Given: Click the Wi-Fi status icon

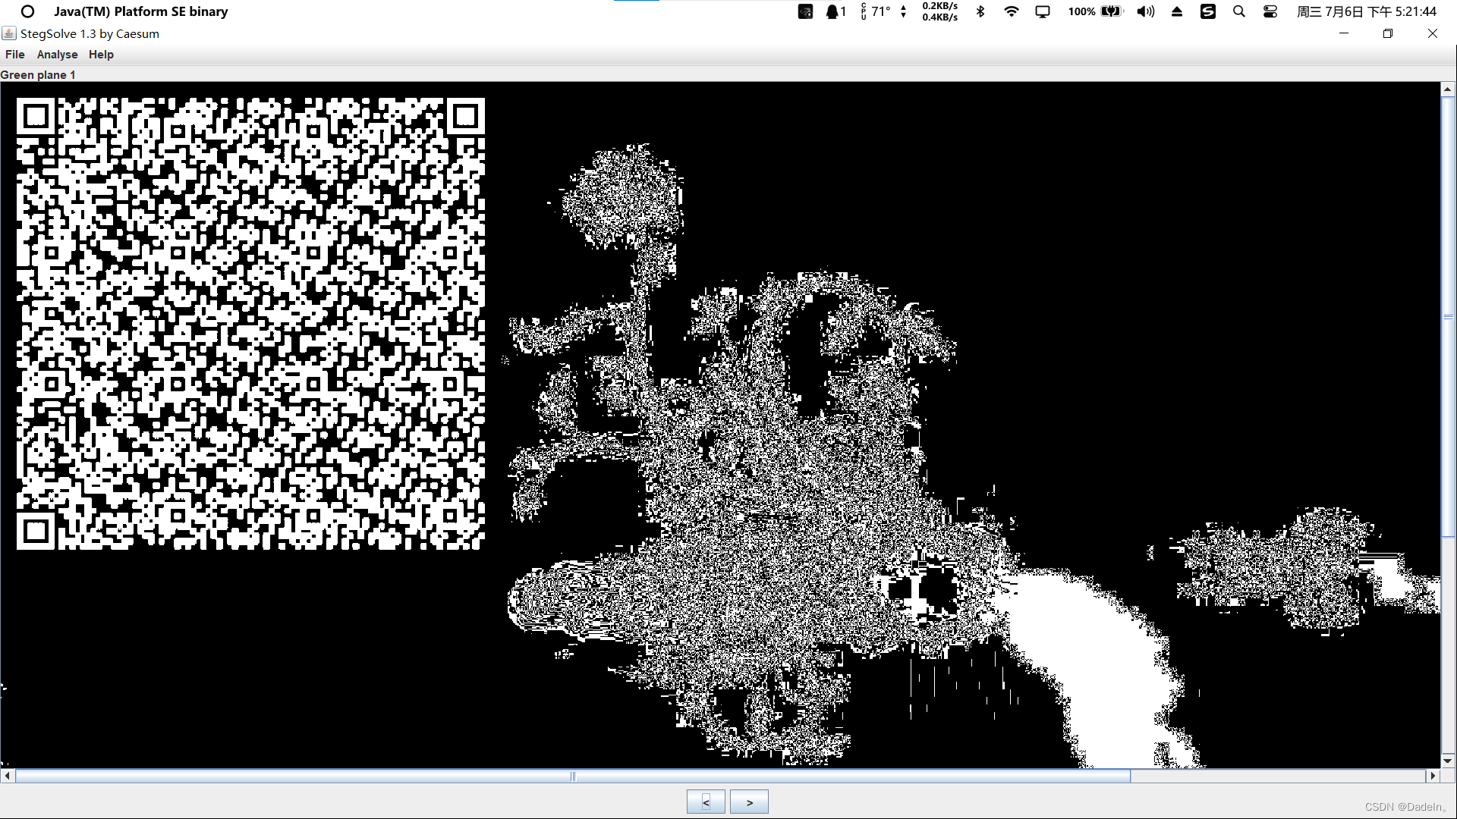Looking at the screenshot, I should tap(1011, 11).
